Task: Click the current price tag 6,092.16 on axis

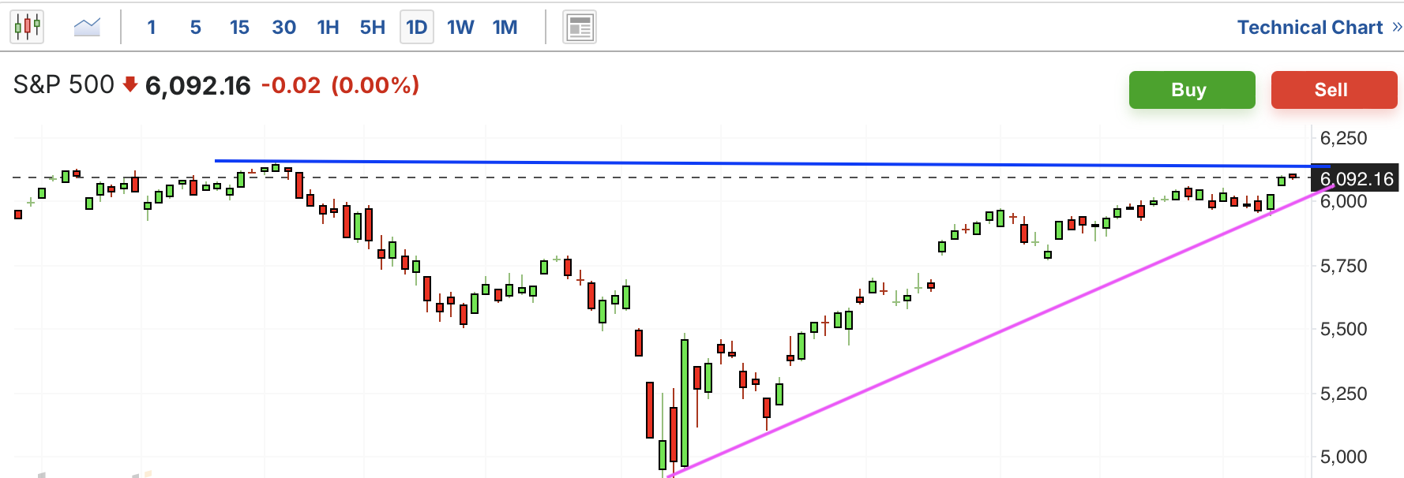Action: [x=1355, y=179]
